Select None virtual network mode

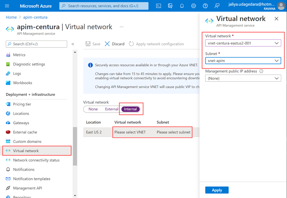(93, 109)
